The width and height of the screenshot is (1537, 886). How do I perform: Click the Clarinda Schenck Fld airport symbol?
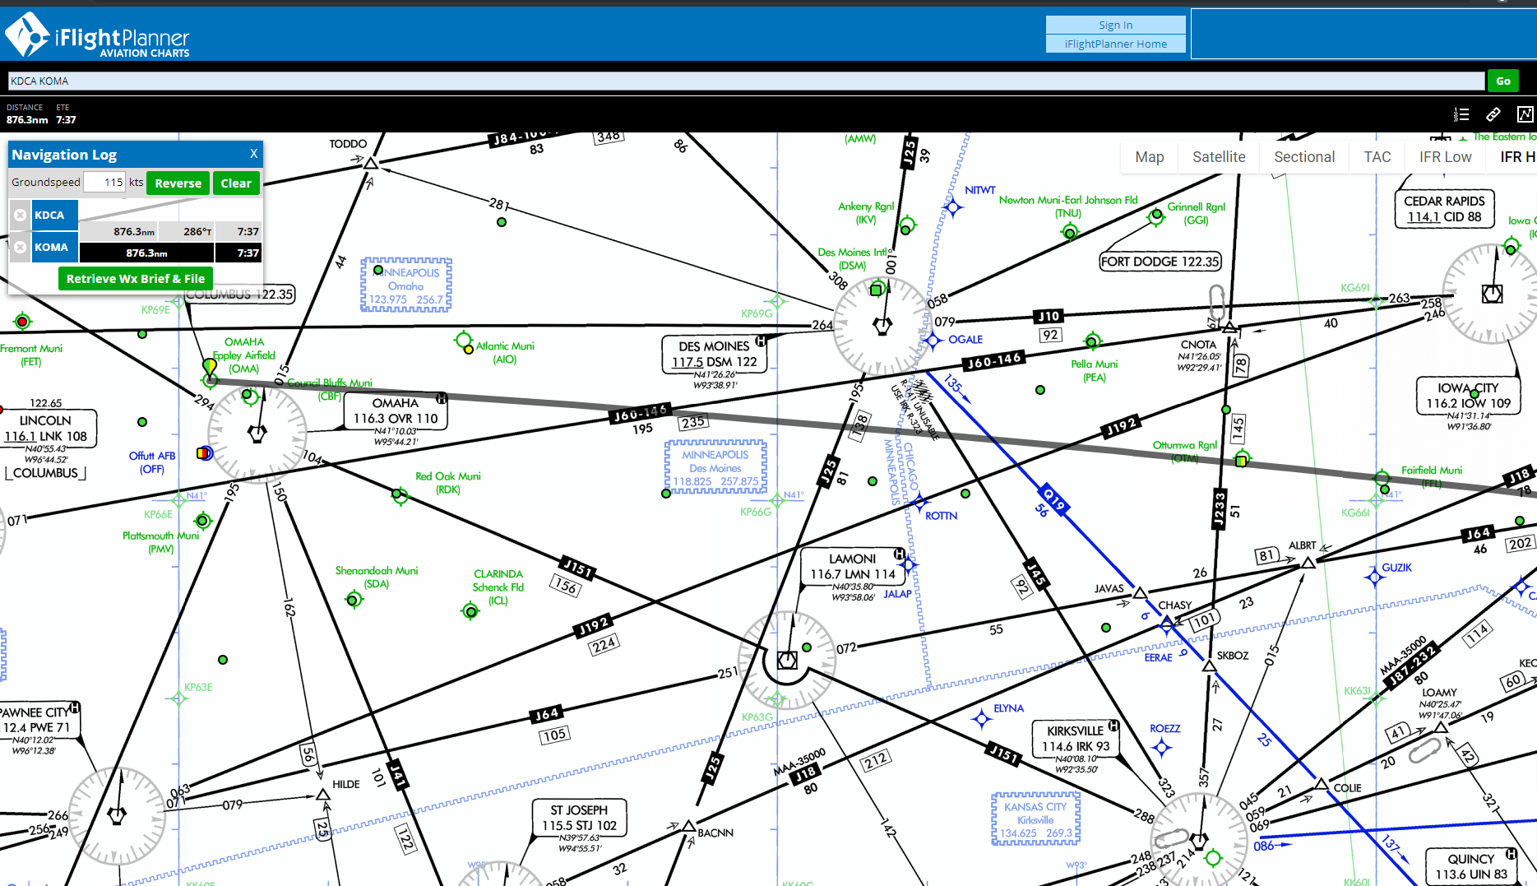470,611
